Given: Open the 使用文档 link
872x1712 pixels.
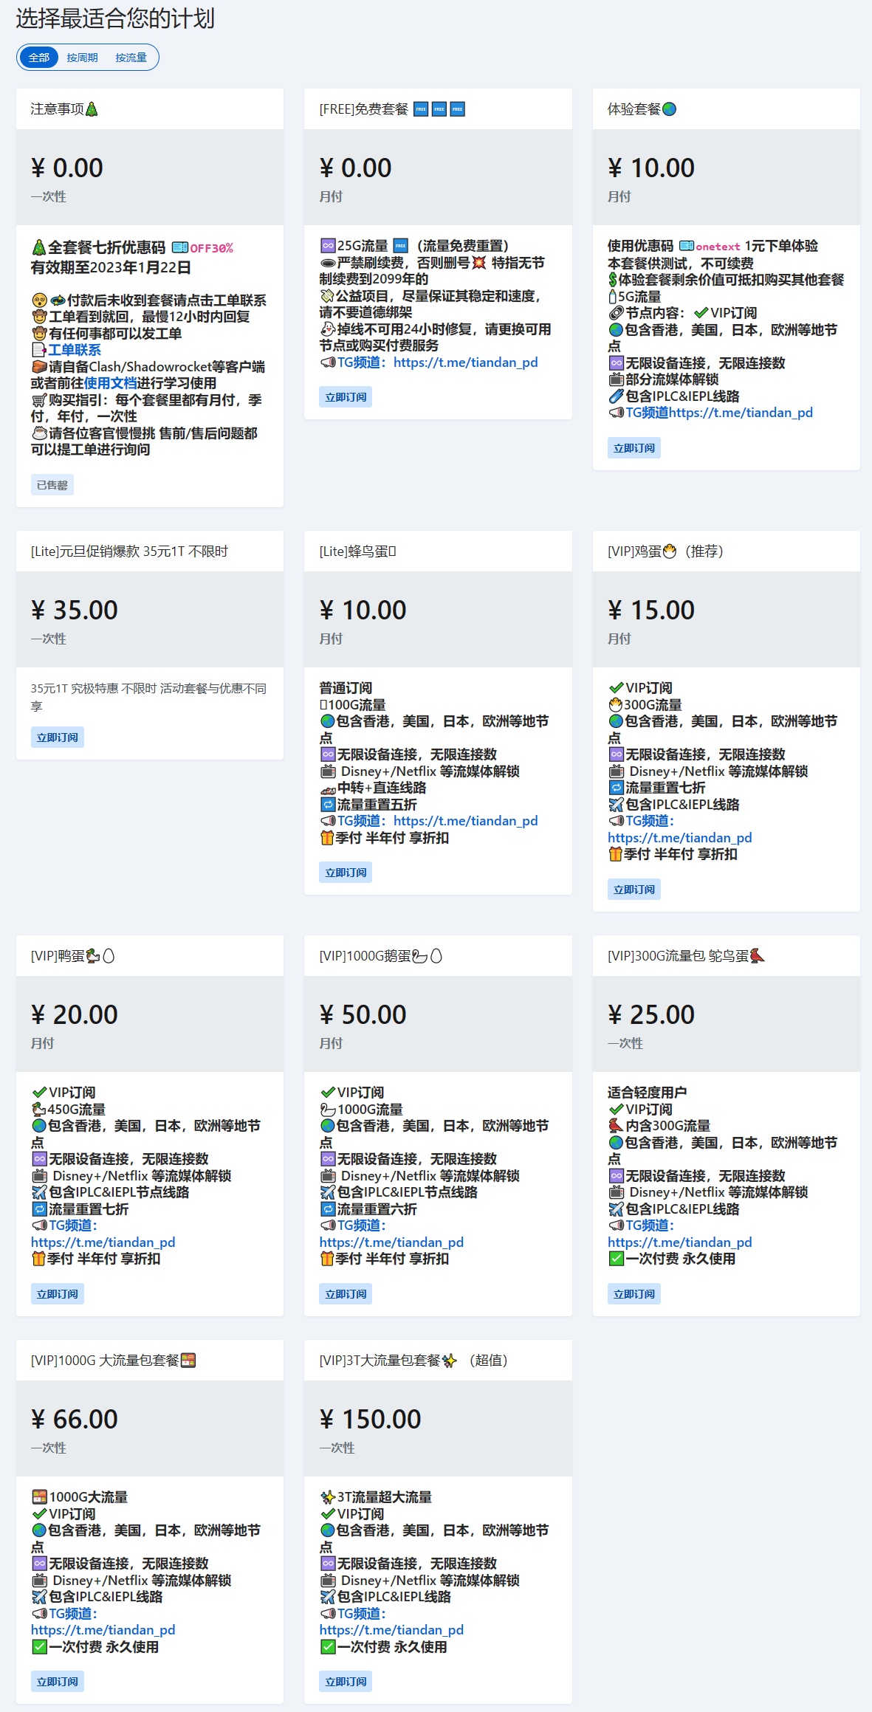Looking at the screenshot, I should (x=111, y=383).
